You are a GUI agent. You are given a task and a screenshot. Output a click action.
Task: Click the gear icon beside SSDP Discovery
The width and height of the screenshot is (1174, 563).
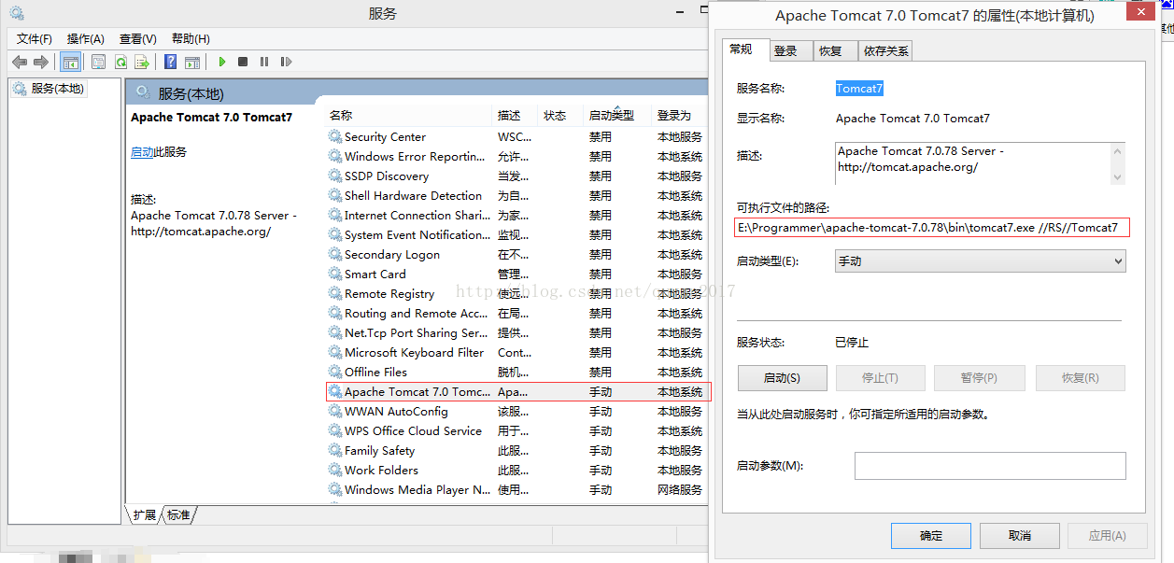point(335,176)
